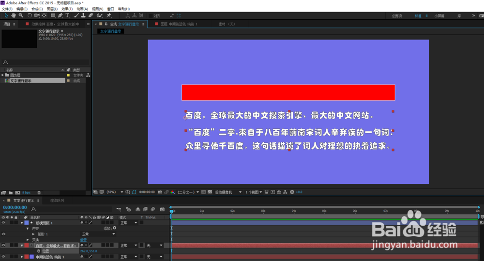
Task: Click the reset exposure icon
Action: click(x=292, y=192)
